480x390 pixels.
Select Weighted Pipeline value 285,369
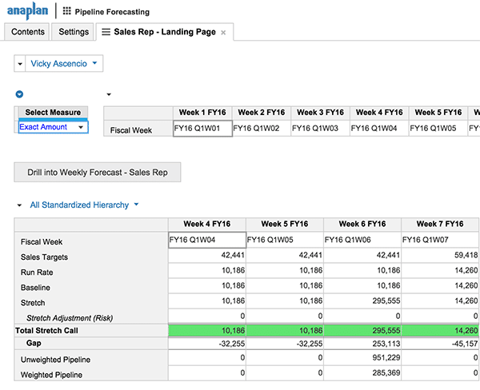point(362,373)
